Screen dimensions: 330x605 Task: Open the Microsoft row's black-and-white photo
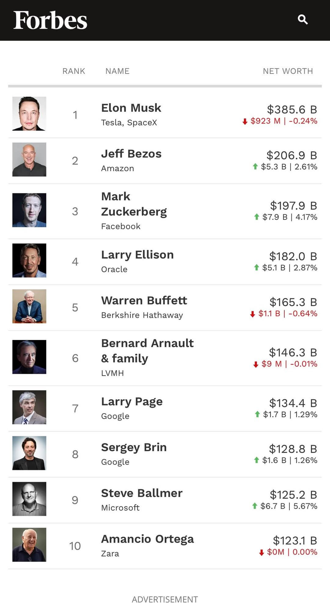29,499
